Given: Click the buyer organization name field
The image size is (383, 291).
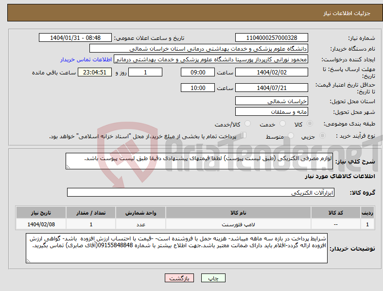Looking at the screenshot, I should 199,48.
